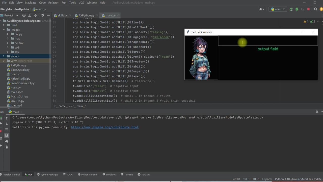Screen dimensions: 323x182
Task: Select AXPython.py in project tree
Action: click(18, 65)
